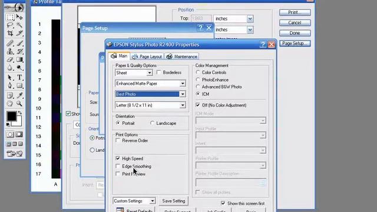Select the Pen tool
The width and height of the screenshot is (377, 212).
pos(10,85)
